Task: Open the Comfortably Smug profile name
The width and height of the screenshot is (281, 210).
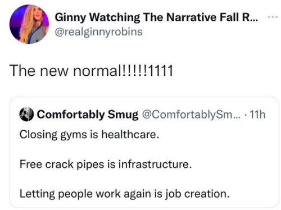Action: (x=88, y=114)
